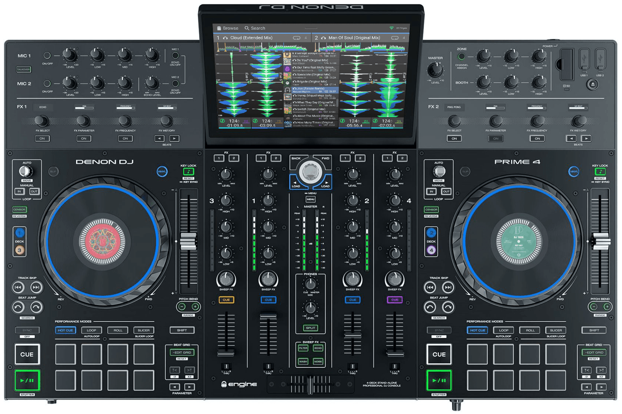622x414 pixels.
Task: Decrease FX 1 beats value
Action: coord(159,138)
